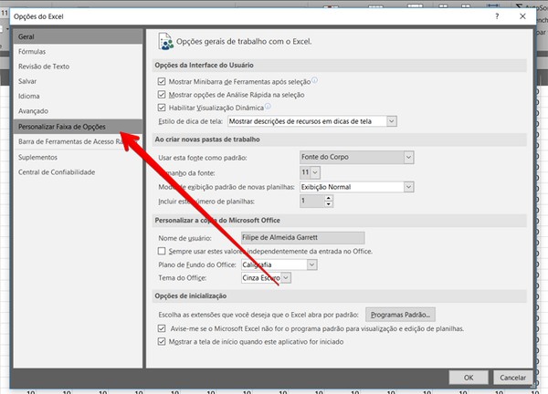Confirm with the OK button
Image resolution: width=548 pixels, height=394 pixels.
point(469,378)
